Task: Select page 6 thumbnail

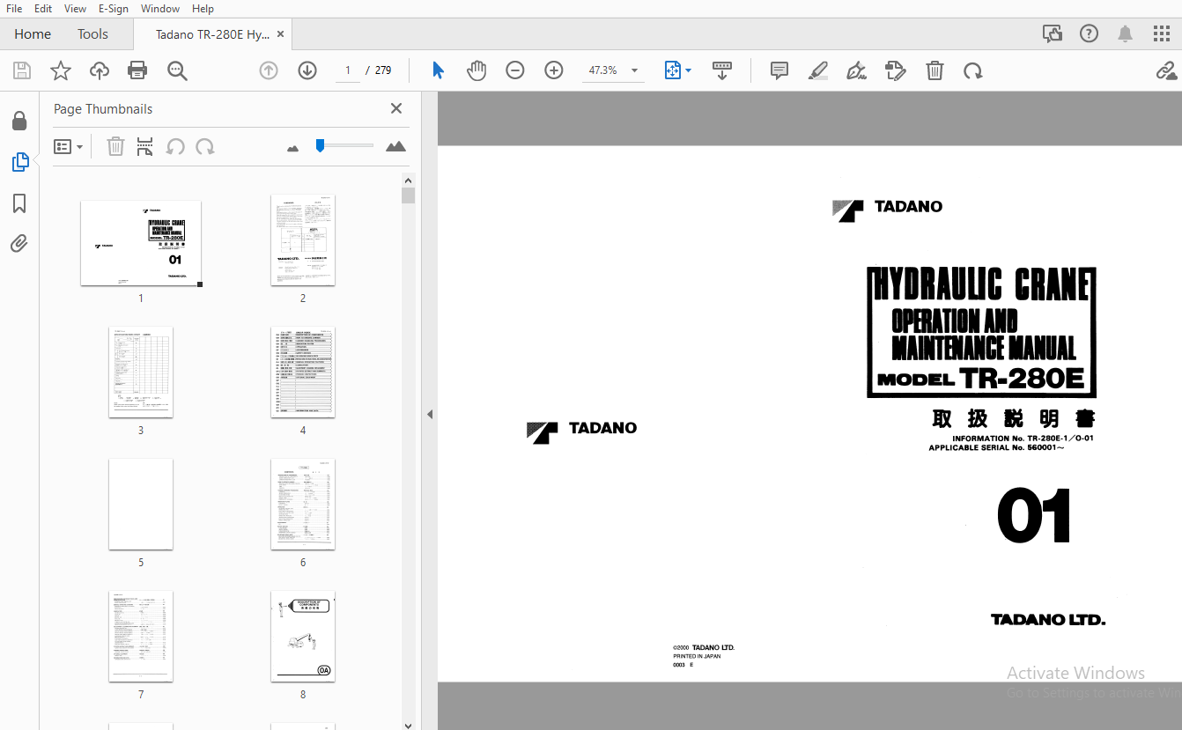Action: 303,504
